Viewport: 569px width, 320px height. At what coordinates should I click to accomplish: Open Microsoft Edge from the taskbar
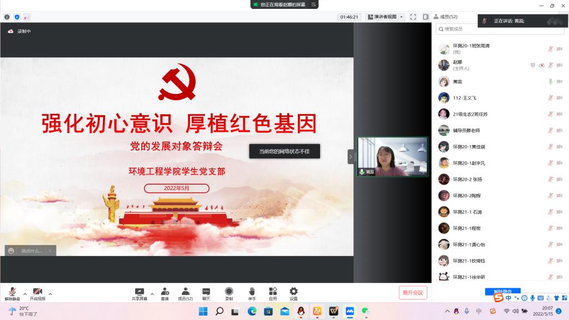coord(252,311)
